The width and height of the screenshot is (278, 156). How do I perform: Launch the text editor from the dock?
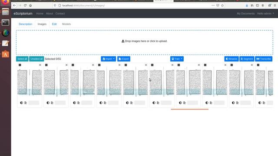(6, 43)
